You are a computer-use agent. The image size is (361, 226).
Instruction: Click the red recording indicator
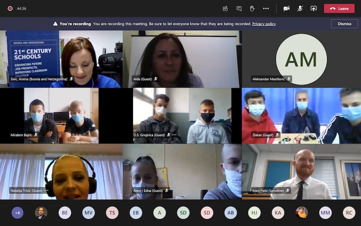click(x=10, y=8)
